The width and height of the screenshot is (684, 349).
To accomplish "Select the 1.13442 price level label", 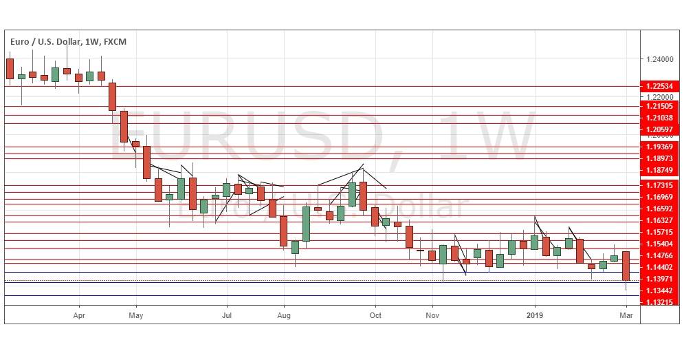I will (659, 291).
